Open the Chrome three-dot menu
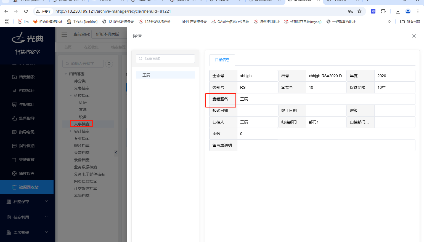The image size is (424, 242). coord(418,11)
